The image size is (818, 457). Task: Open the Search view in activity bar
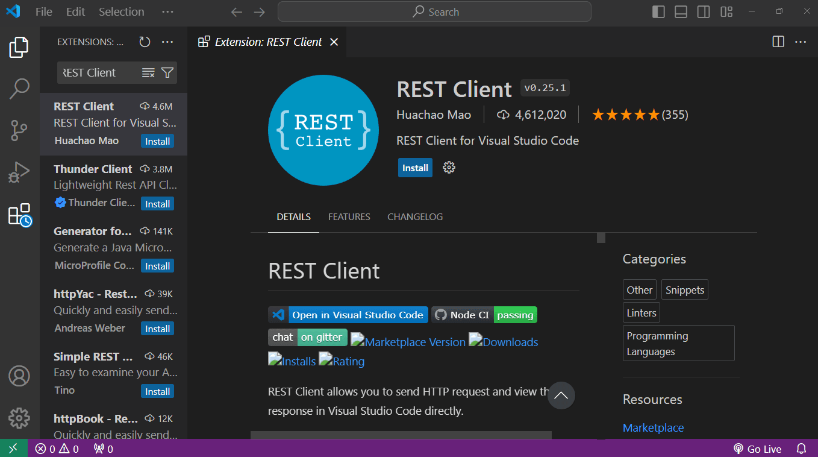pyautogui.click(x=19, y=88)
